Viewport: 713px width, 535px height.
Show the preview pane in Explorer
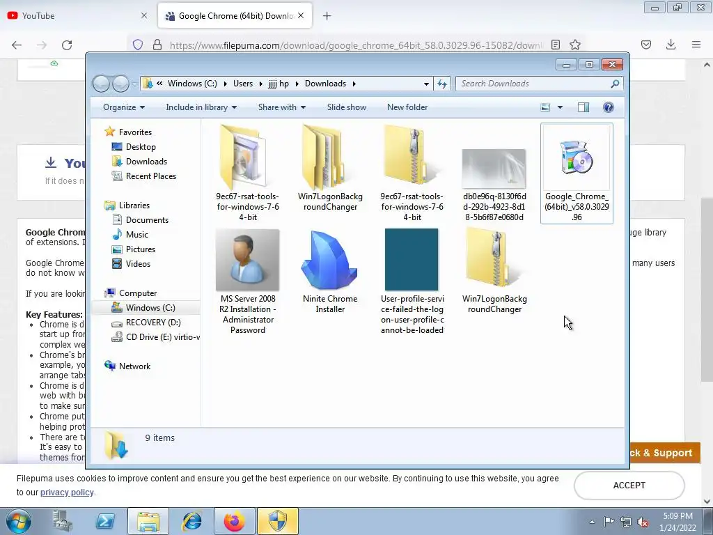(x=583, y=107)
